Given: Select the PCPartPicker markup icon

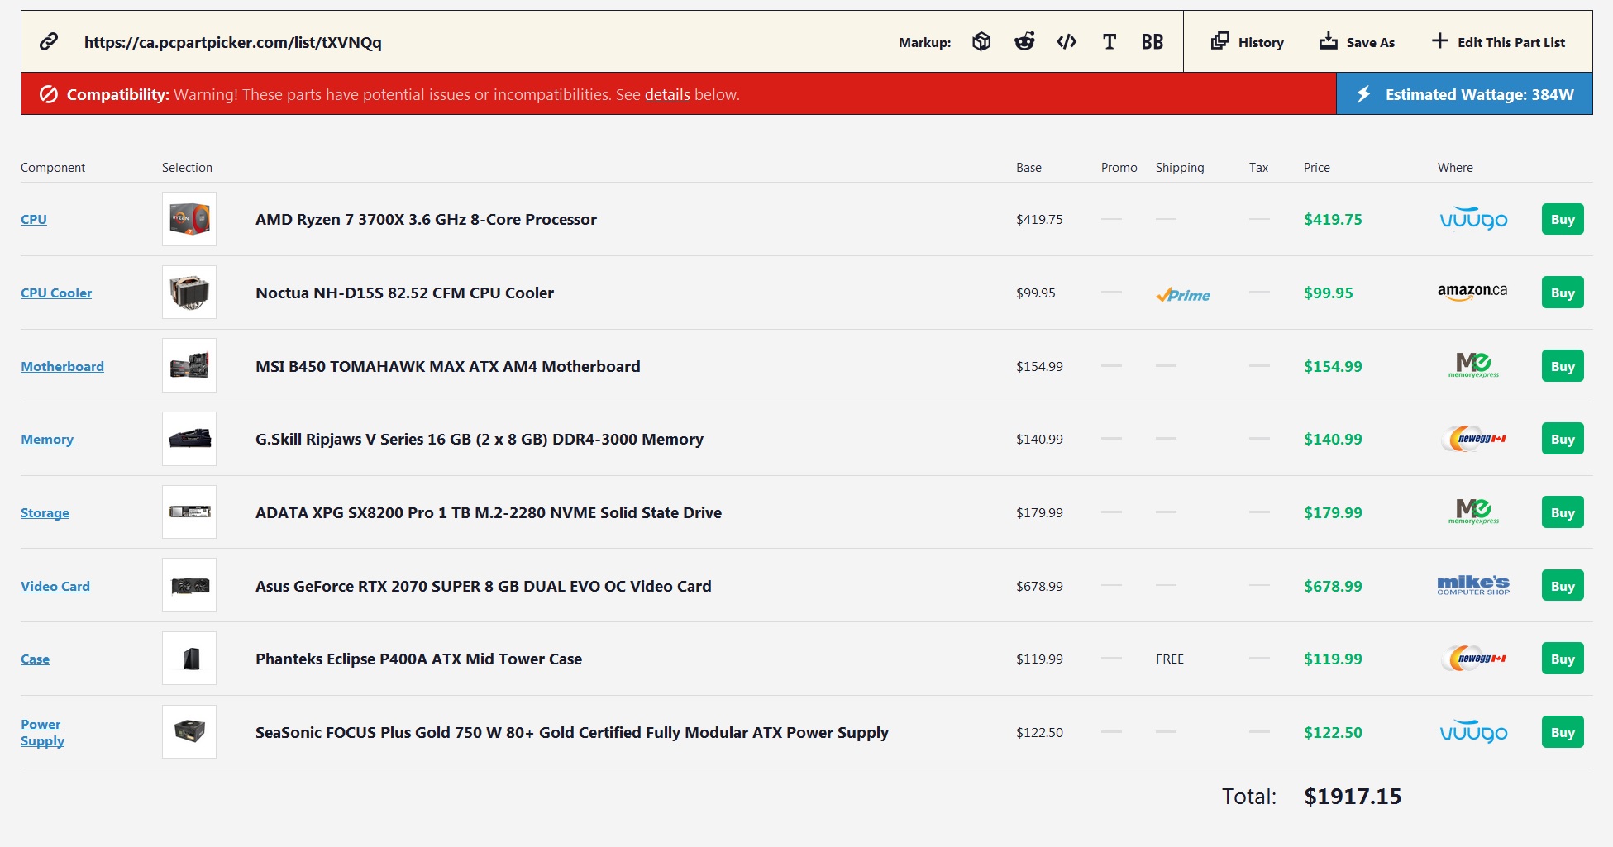Looking at the screenshot, I should (x=981, y=41).
